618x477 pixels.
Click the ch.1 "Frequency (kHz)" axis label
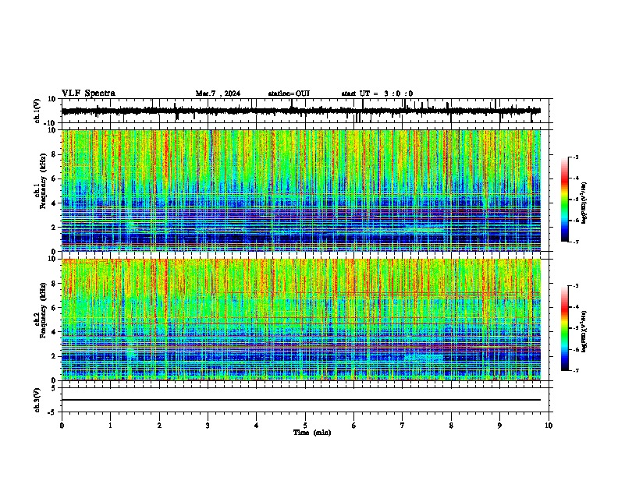pos(43,181)
